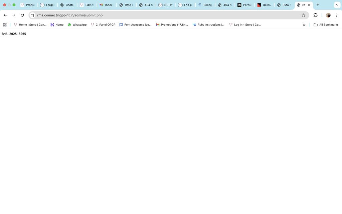Viewport: 342px width, 214px height.
Task: Open the Extensions puzzle icon
Action: pyautogui.click(x=315, y=15)
